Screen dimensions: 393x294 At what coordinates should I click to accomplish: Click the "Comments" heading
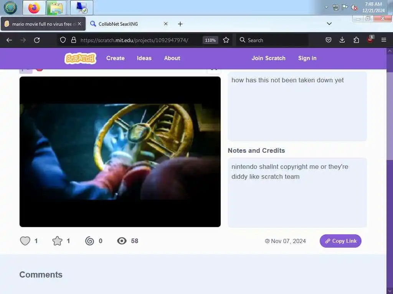41,274
